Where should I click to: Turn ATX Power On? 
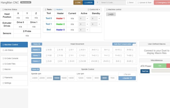[x=160, y=66]
